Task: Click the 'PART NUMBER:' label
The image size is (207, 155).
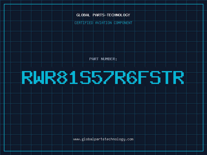Action: coord(103,59)
